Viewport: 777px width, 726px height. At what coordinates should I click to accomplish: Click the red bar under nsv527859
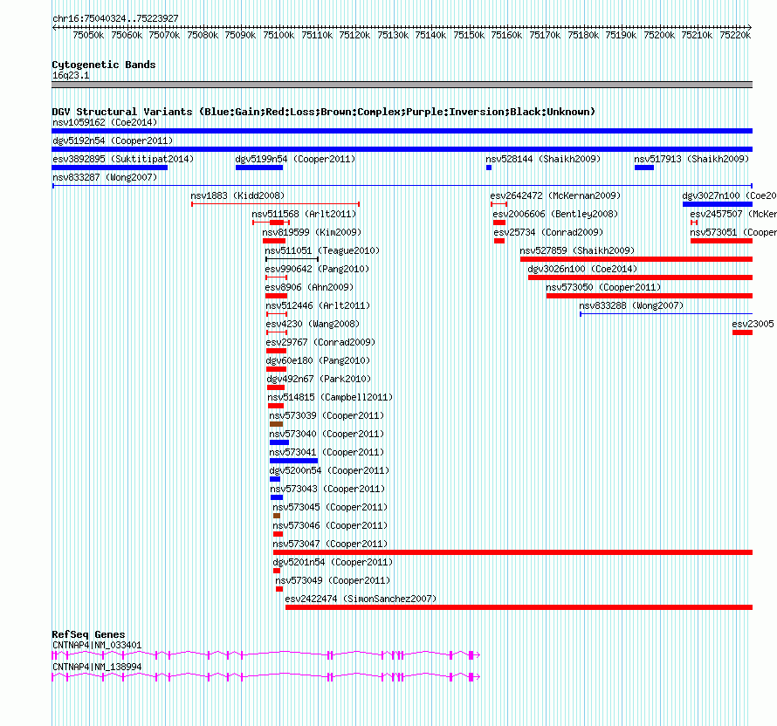click(636, 259)
